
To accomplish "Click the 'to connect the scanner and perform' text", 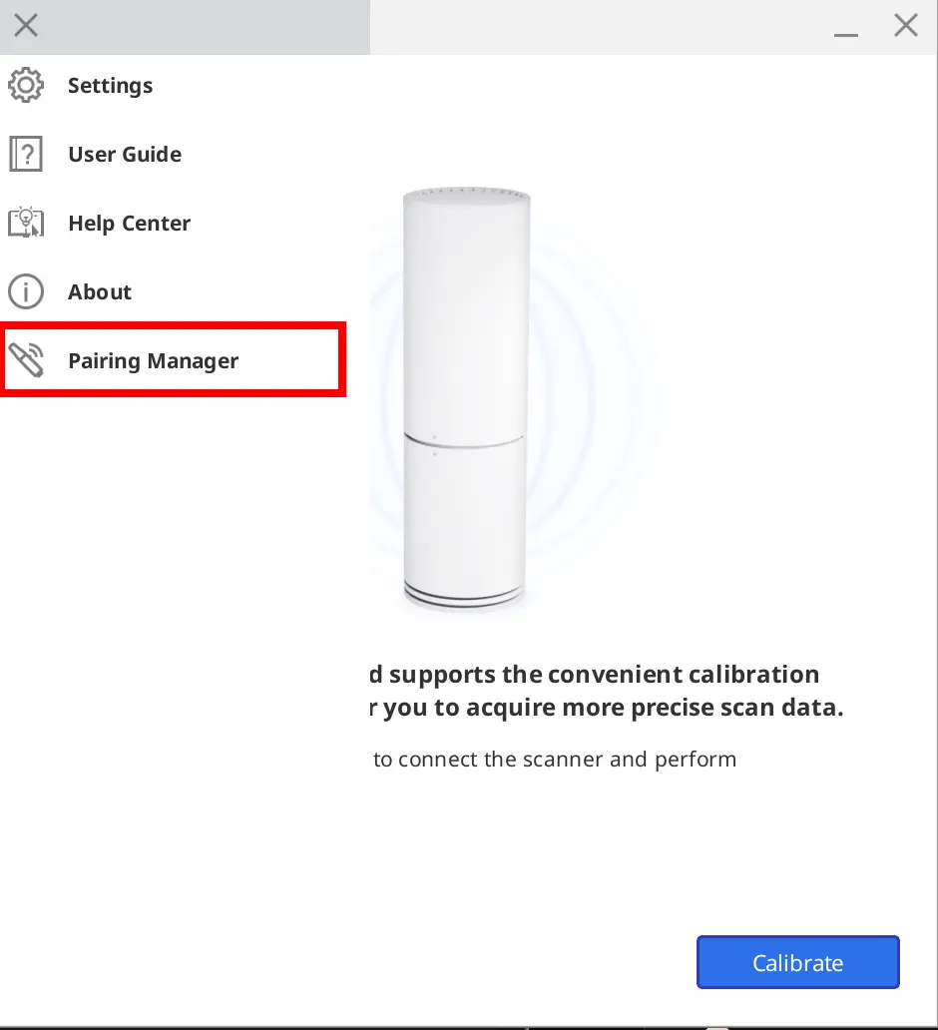I will tap(555, 760).
